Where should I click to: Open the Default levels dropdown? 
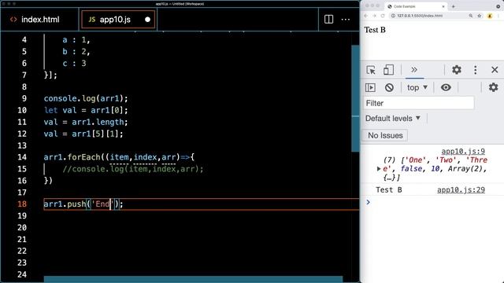(393, 119)
